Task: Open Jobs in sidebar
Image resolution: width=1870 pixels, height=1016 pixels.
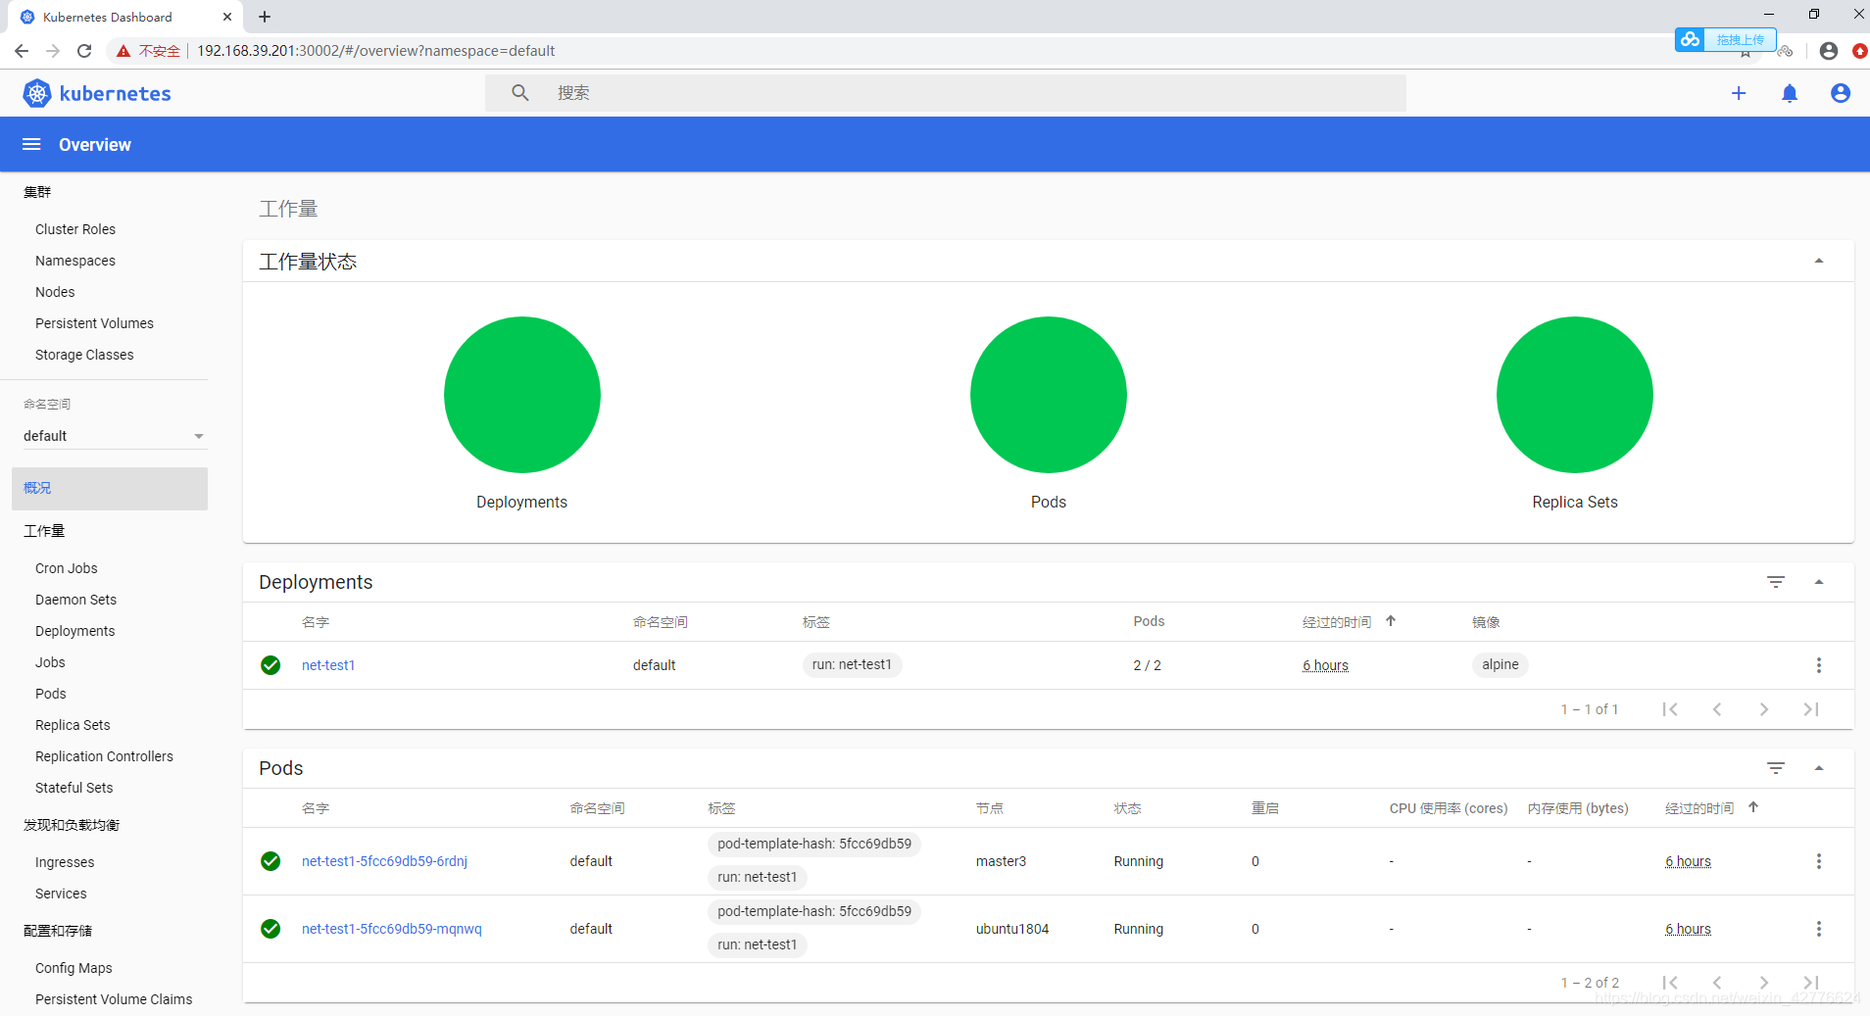Action: click(50, 662)
